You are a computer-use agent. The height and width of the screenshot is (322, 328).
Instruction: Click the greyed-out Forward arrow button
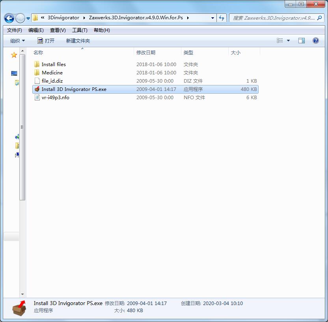(x=20, y=18)
